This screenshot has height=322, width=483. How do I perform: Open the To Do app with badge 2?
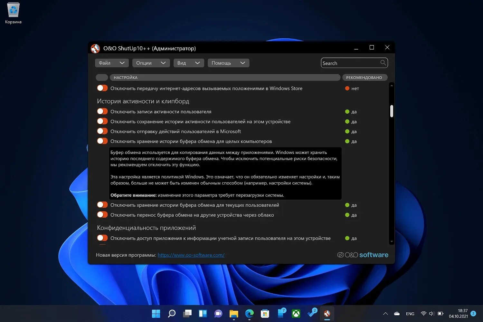pos(312,313)
